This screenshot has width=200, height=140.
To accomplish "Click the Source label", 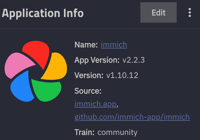I will point(88,91).
